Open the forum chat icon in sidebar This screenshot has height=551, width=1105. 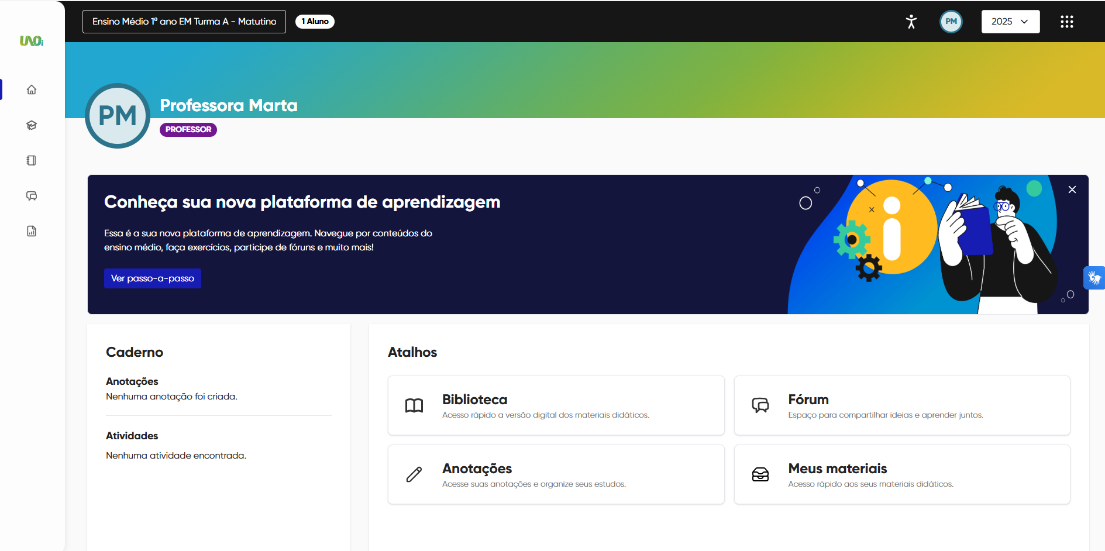(x=32, y=196)
